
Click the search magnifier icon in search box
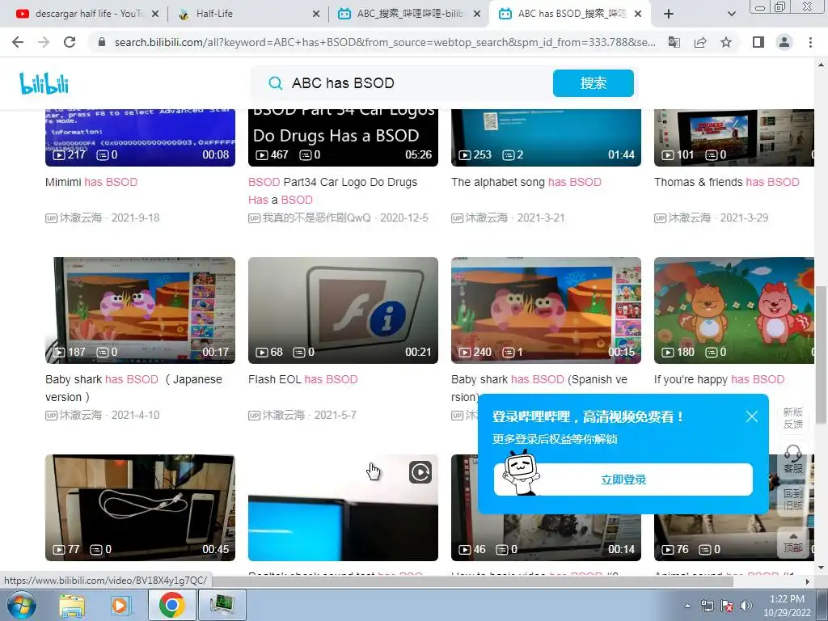click(x=275, y=83)
